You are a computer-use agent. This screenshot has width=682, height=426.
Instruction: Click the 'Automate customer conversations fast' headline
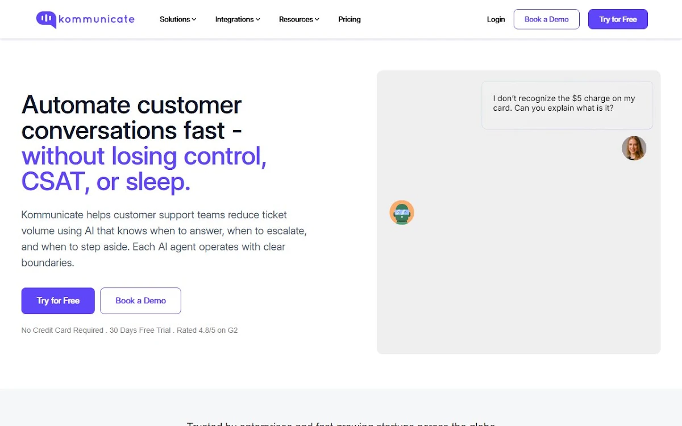[132, 118]
